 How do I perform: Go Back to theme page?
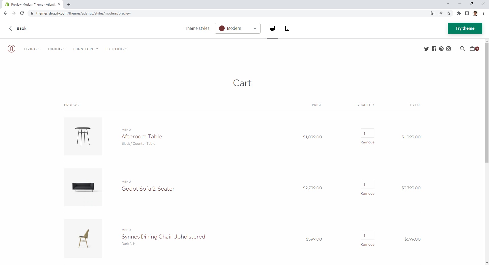coord(18,28)
